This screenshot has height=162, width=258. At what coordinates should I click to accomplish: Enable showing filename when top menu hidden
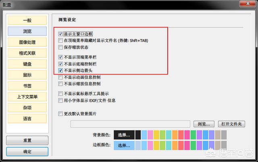60,40
